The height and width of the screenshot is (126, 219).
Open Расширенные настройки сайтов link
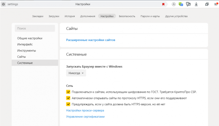pos(91,40)
